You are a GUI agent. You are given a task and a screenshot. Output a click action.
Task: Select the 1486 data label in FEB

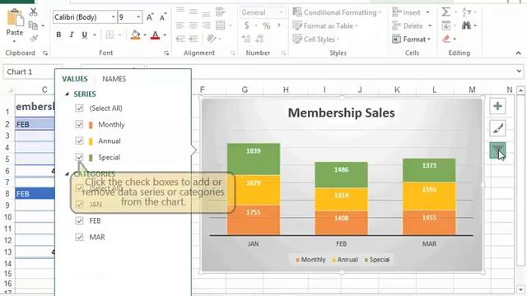tap(341, 170)
